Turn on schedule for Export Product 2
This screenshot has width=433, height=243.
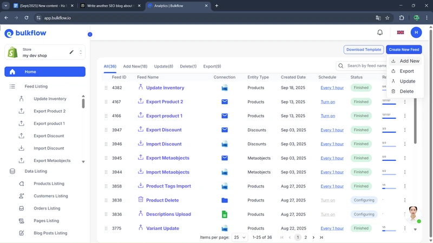point(327,102)
